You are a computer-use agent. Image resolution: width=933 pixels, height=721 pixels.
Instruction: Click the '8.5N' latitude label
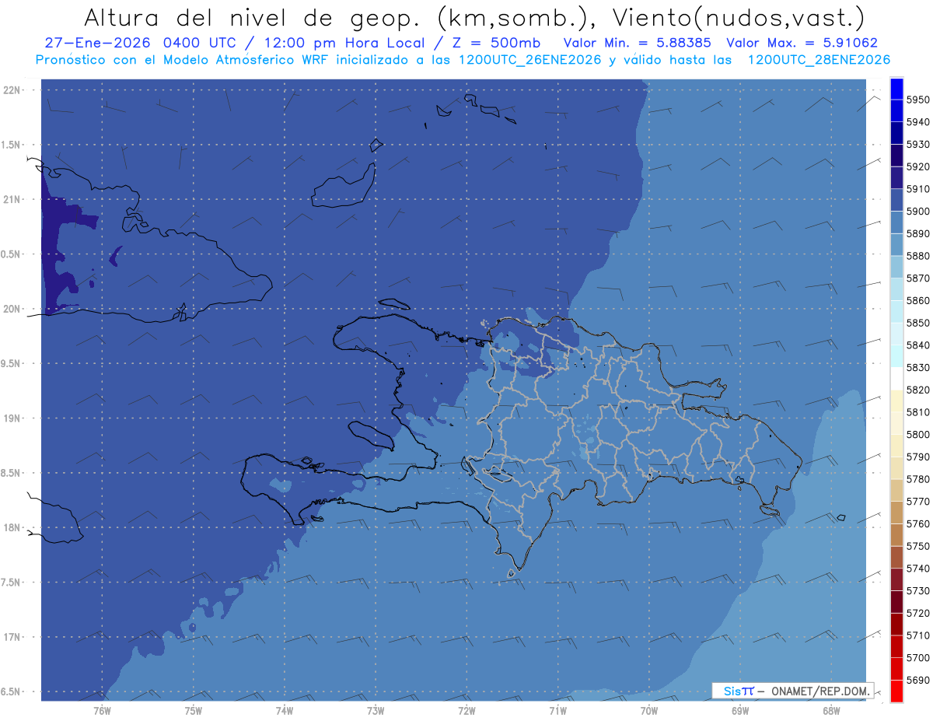click(x=11, y=473)
